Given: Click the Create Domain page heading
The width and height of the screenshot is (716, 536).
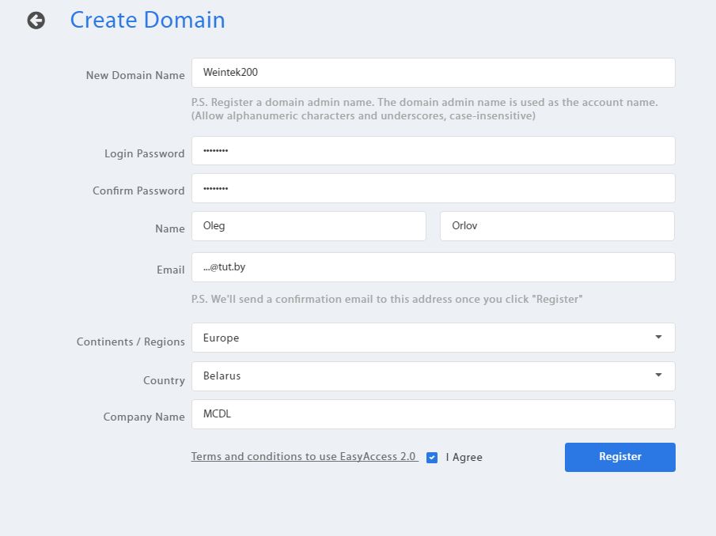Looking at the screenshot, I should tap(147, 21).
